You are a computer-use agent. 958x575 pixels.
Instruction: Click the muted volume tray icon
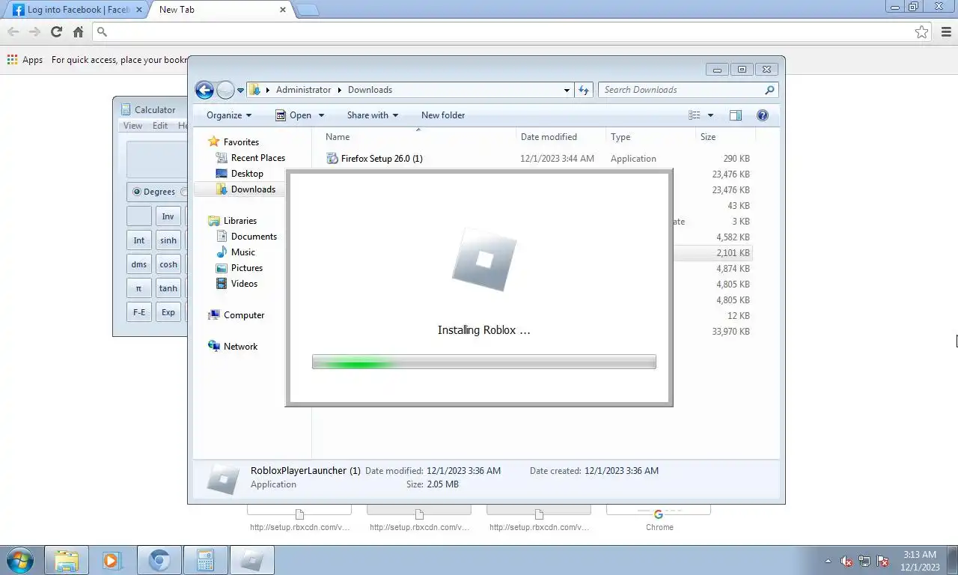[x=846, y=561]
